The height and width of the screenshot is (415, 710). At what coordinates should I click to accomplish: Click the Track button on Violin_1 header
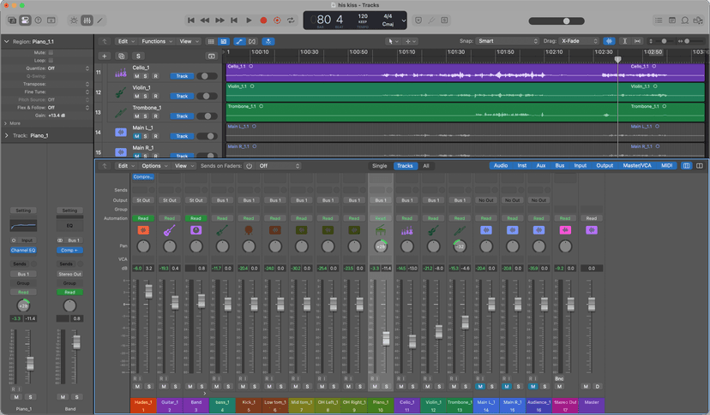182,97
